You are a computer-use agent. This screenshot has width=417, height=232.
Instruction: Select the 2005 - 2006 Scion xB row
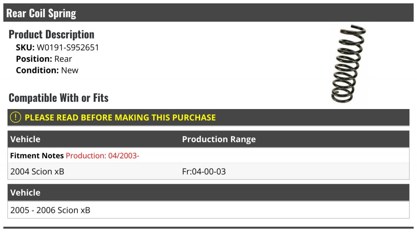click(x=208, y=210)
